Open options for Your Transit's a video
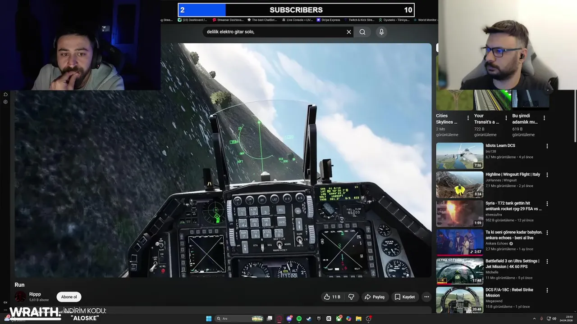The height and width of the screenshot is (324, 577). [506, 118]
